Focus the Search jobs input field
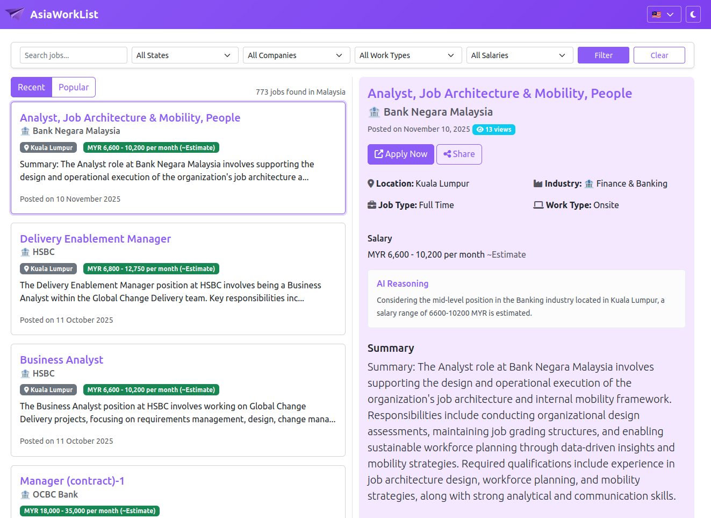 74,55
